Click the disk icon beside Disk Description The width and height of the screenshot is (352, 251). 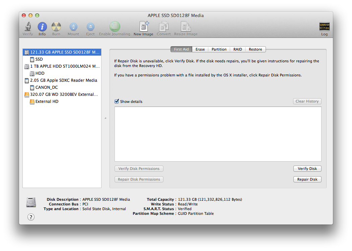(31, 202)
